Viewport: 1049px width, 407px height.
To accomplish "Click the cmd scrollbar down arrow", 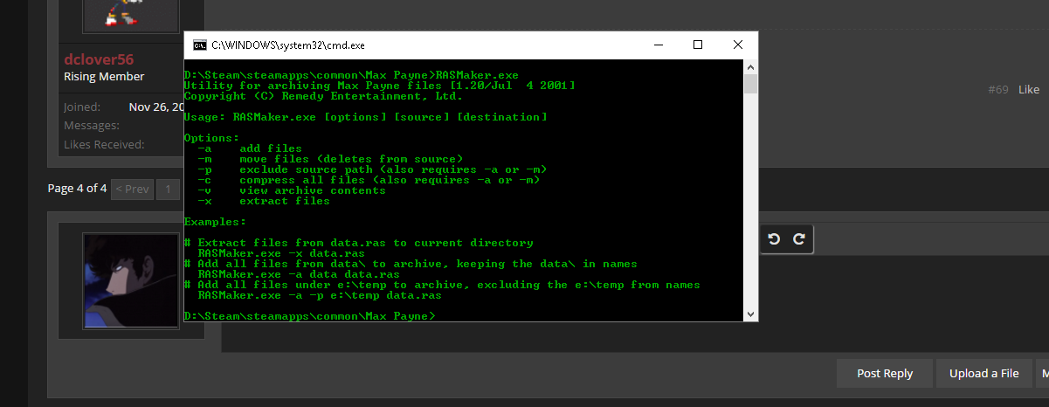I will [750, 314].
